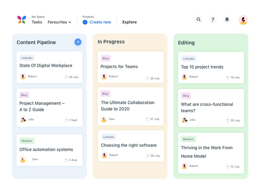Open Office automation systems card
This screenshot has width=262, height=193.
(x=49, y=150)
